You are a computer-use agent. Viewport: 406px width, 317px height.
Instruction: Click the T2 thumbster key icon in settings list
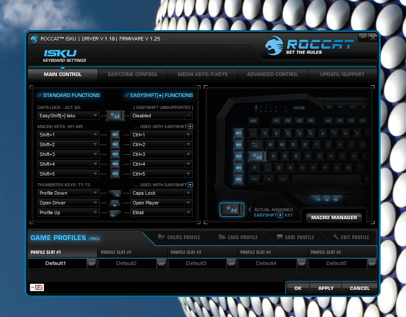pyautogui.click(x=114, y=203)
